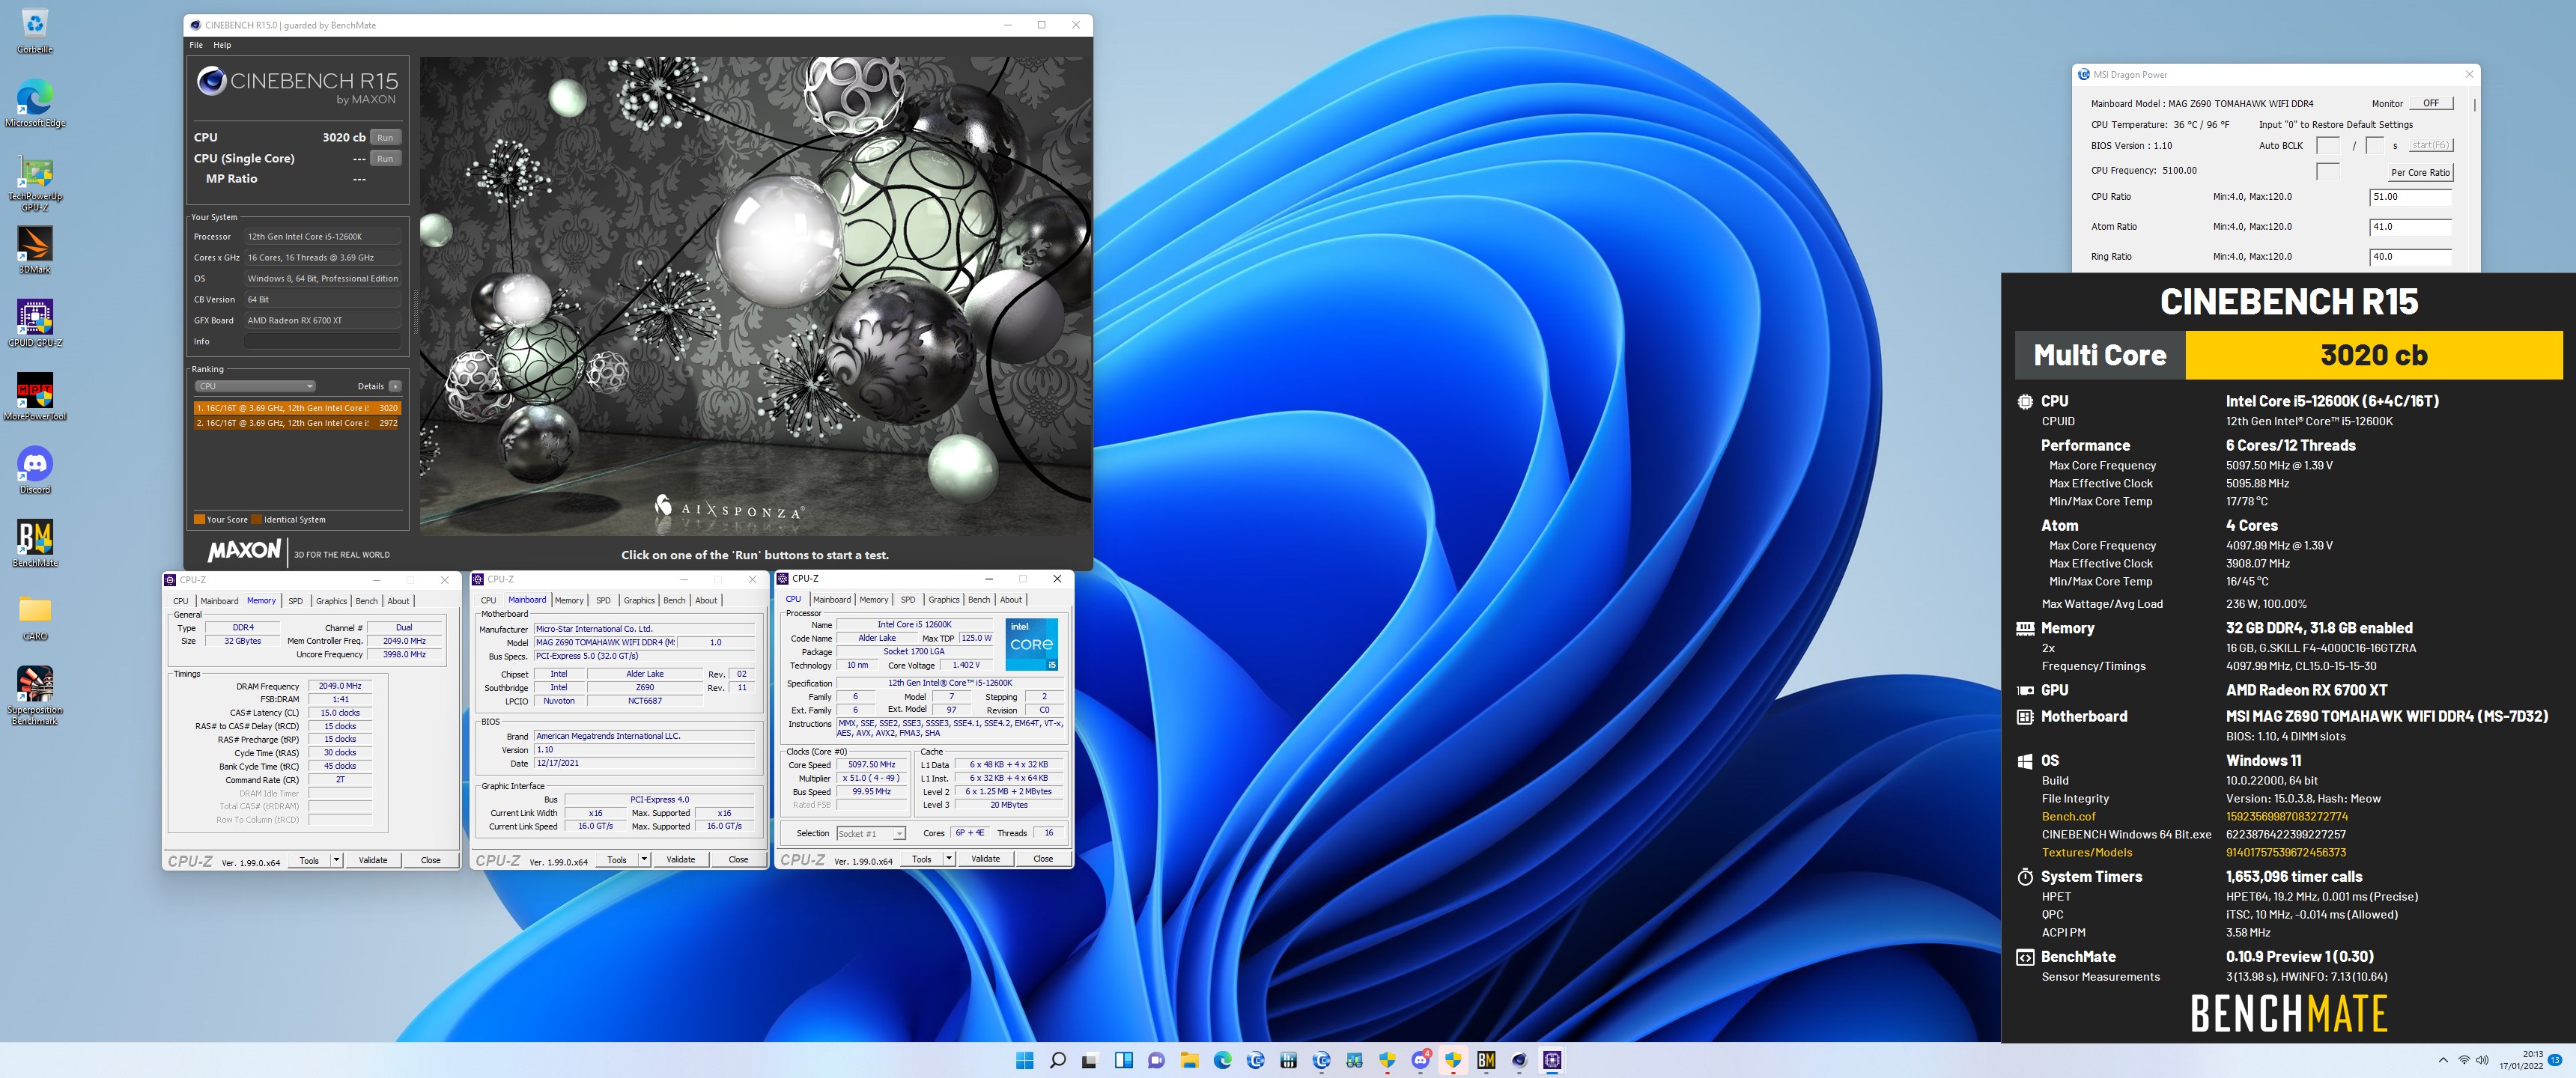Open the notification badge showing 13
This screenshot has width=2576, height=1078.
click(x=2555, y=1060)
